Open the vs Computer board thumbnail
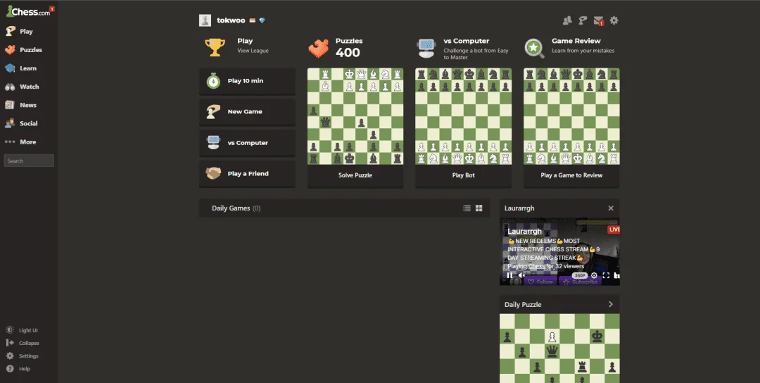The image size is (760, 383). coord(463,116)
